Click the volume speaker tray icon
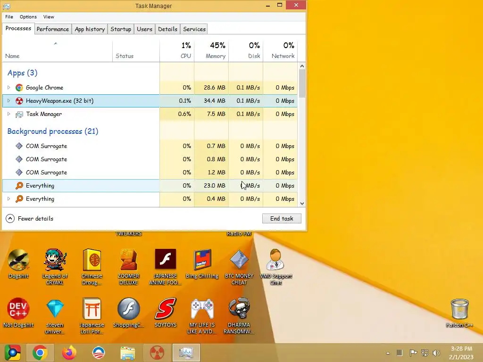This screenshot has height=362, width=483. [436, 353]
